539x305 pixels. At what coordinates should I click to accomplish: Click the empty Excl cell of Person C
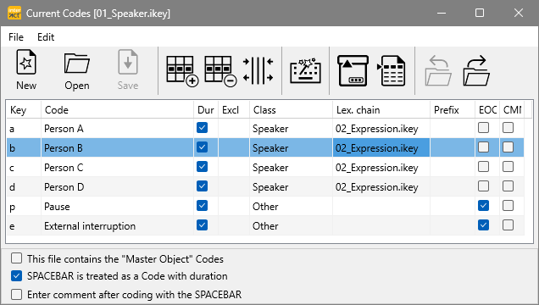pos(234,168)
